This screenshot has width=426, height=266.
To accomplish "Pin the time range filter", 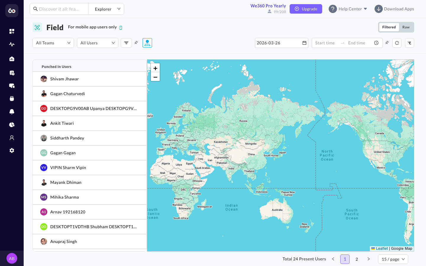I will pos(387,43).
